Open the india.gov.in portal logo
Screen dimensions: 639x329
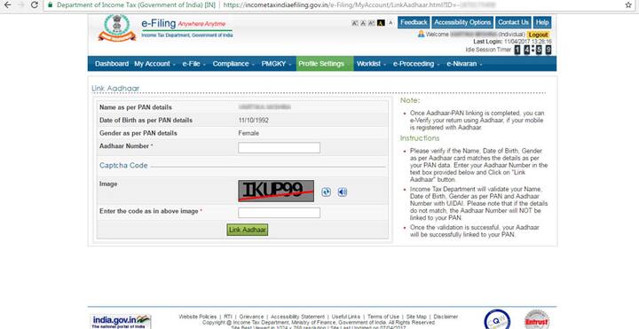(121, 321)
